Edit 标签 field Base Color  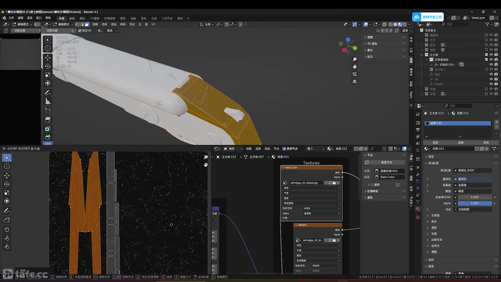pos(390,177)
